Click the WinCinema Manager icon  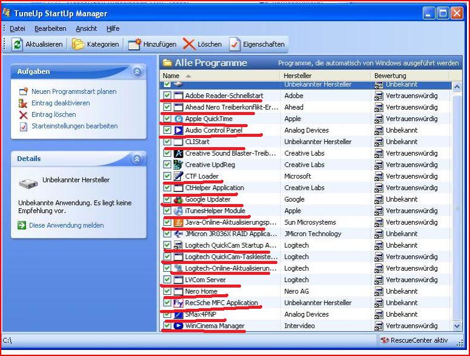pyautogui.click(x=178, y=326)
